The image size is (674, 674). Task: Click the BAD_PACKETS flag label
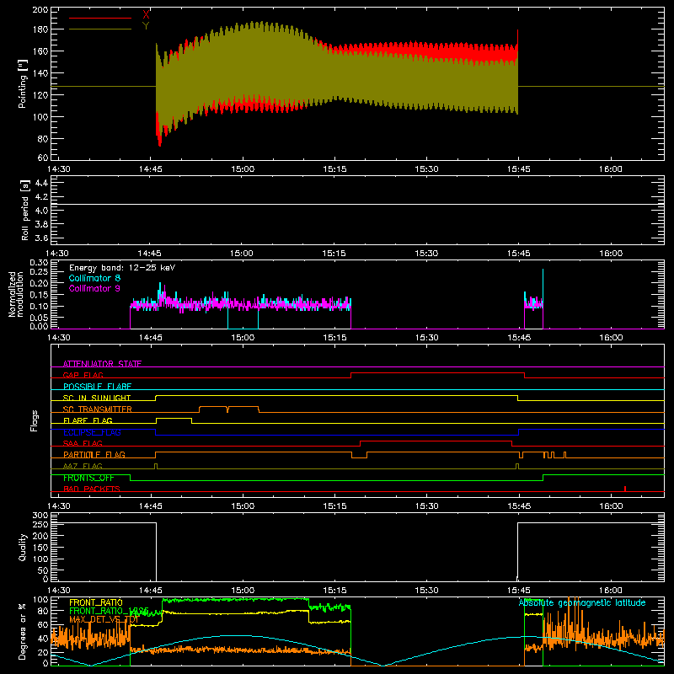click(92, 489)
